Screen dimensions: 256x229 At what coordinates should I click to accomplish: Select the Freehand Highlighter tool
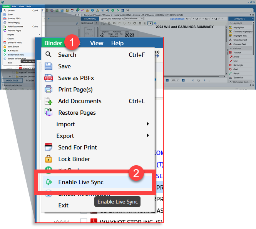click(x=241, y=31)
